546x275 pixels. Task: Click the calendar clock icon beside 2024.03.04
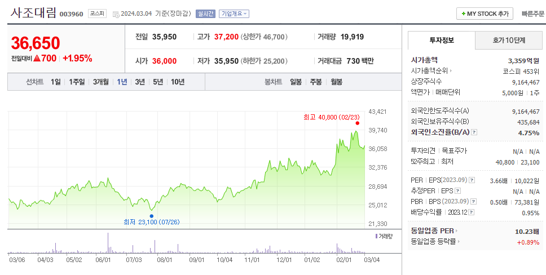pos(116,14)
